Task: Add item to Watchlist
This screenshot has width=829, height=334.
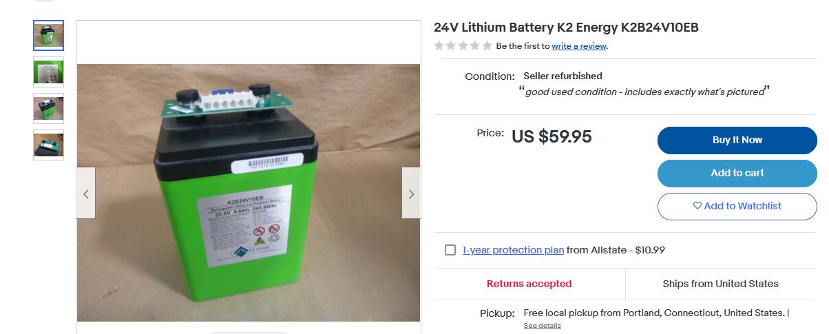Action: [737, 206]
